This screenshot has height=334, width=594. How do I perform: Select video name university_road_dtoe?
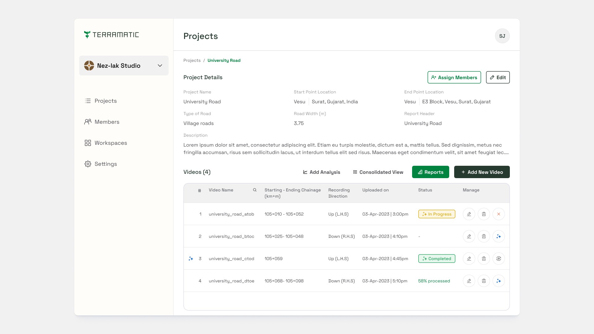point(231,281)
